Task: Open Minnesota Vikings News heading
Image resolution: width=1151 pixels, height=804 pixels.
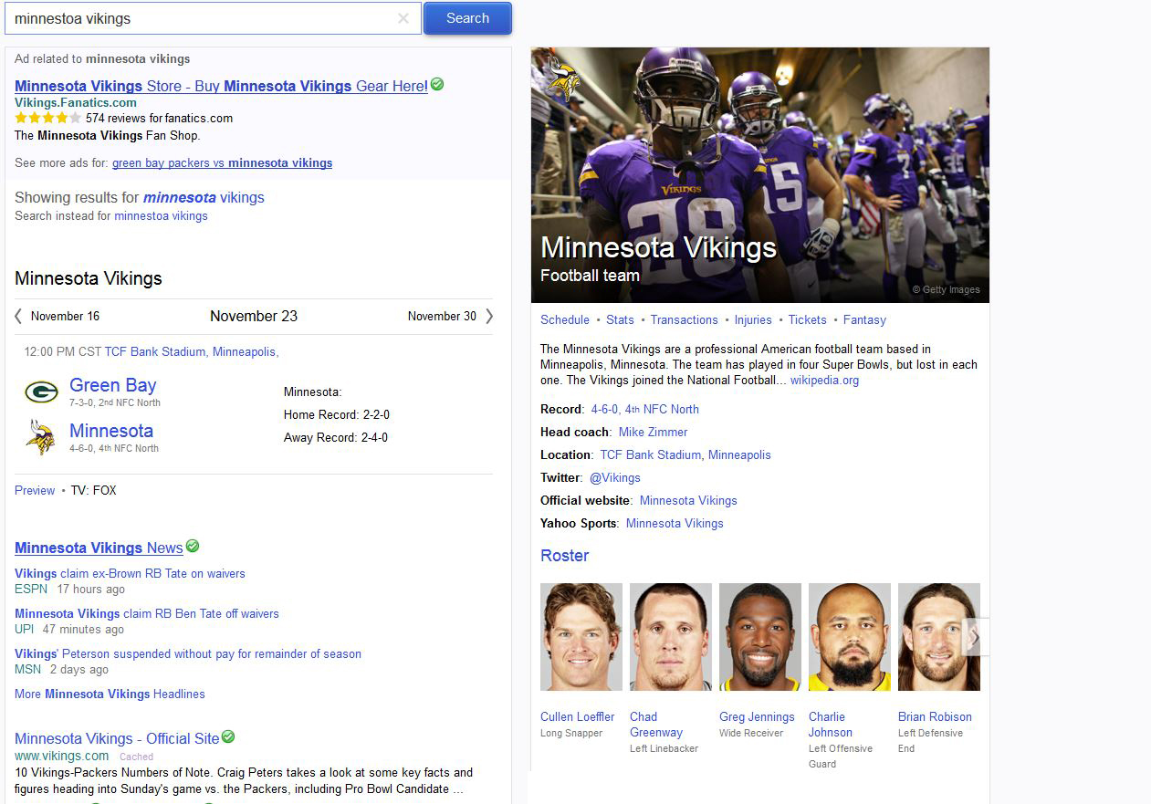Action: (x=99, y=548)
